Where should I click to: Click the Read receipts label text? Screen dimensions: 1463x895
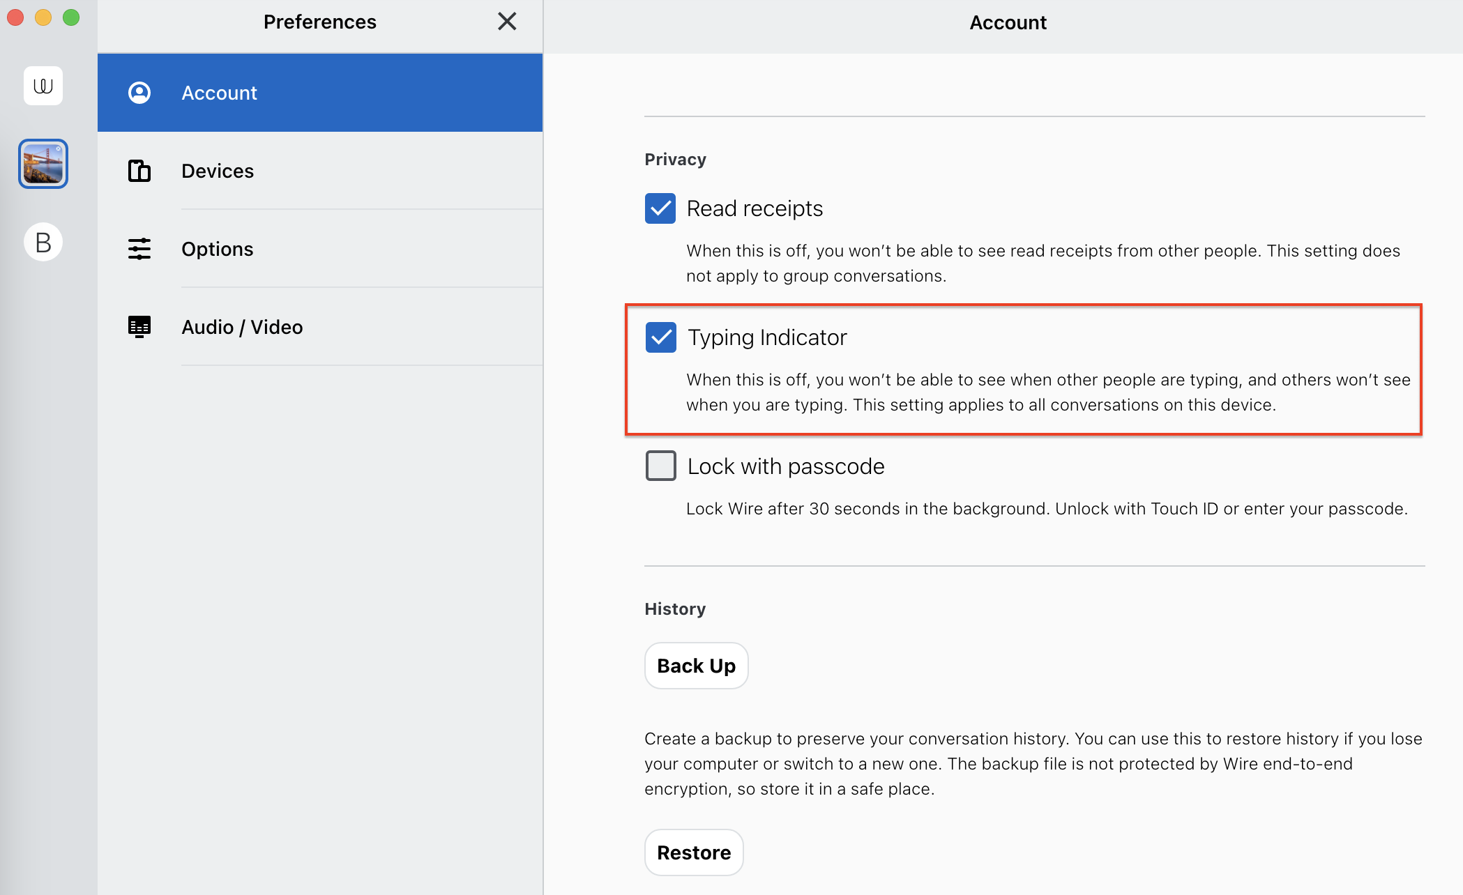tap(755, 208)
